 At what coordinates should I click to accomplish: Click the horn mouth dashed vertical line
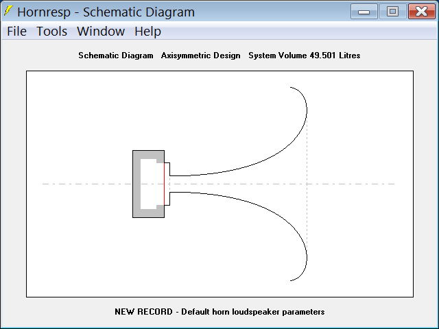coord(307,184)
